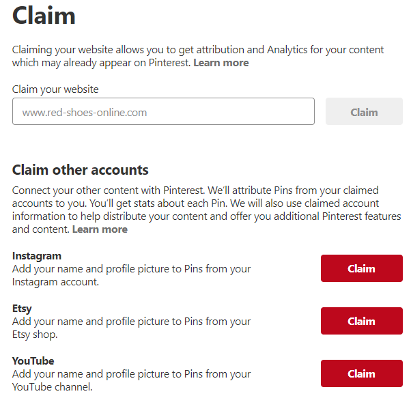Claim your Etsy shop
The image size is (411, 411).
click(361, 321)
